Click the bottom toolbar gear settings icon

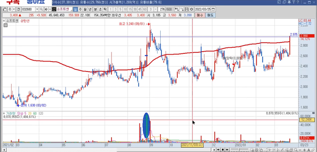tap(256, 150)
